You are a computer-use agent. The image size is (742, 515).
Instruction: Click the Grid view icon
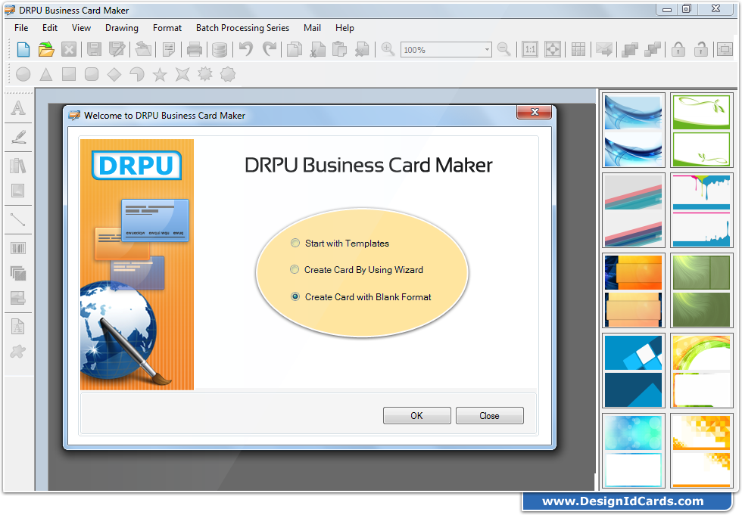click(x=578, y=50)
